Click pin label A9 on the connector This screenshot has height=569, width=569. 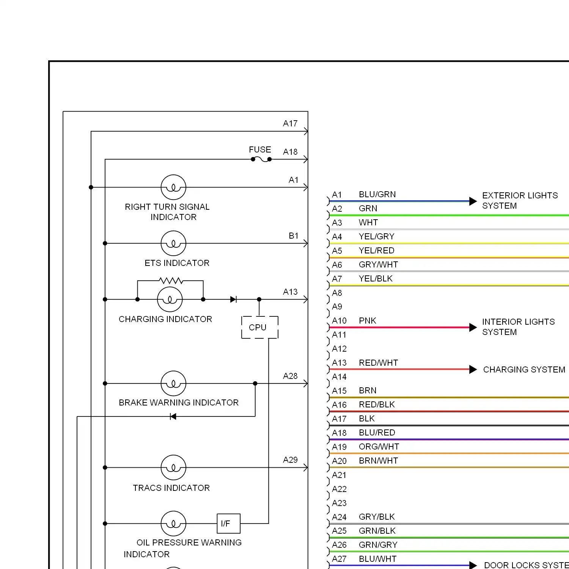(337, 307)
